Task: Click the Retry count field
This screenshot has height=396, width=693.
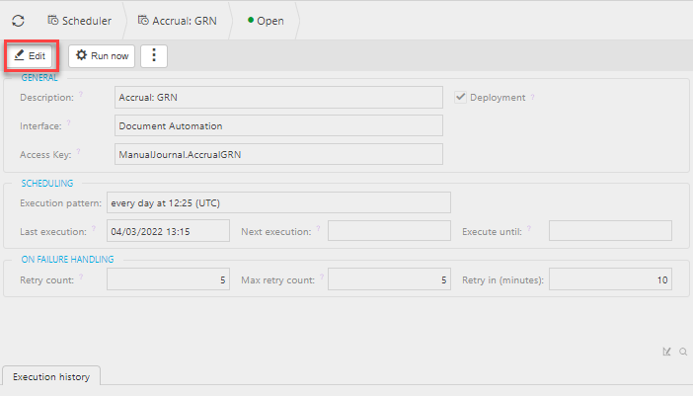Action: 168,279
